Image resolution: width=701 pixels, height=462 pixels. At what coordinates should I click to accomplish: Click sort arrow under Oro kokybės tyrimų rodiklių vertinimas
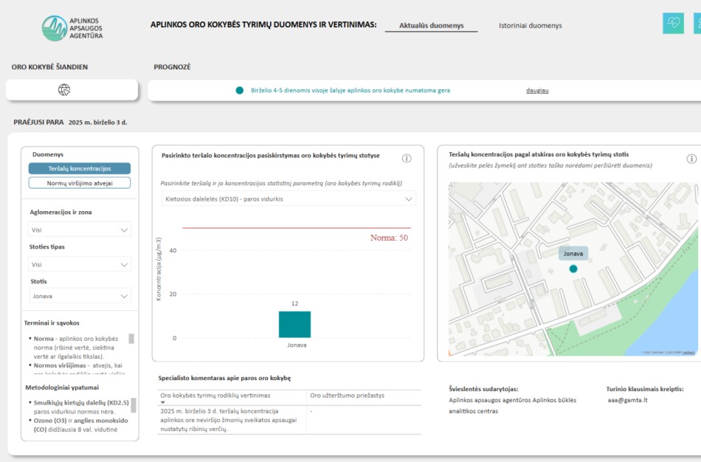pos(163,402)
